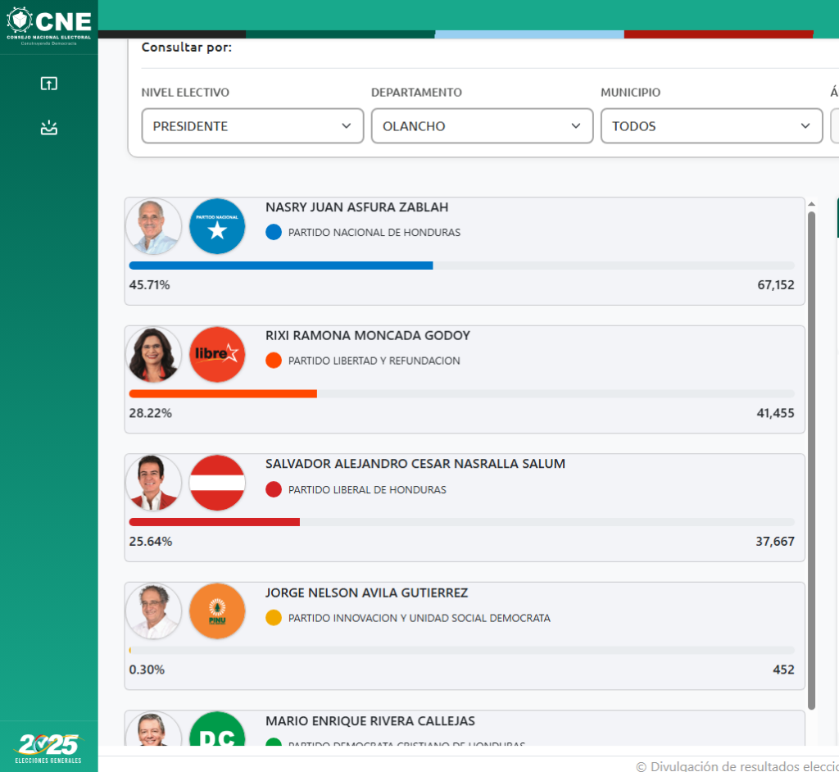Click Jorge Nelson Avila Gutierrez name
The height and width of the screenshot is (772, 839).
tap(366, 593)
